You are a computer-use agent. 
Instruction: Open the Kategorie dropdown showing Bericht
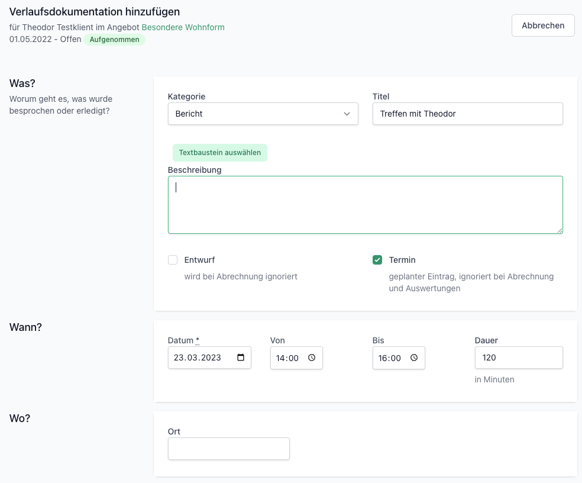coord(263,114)
